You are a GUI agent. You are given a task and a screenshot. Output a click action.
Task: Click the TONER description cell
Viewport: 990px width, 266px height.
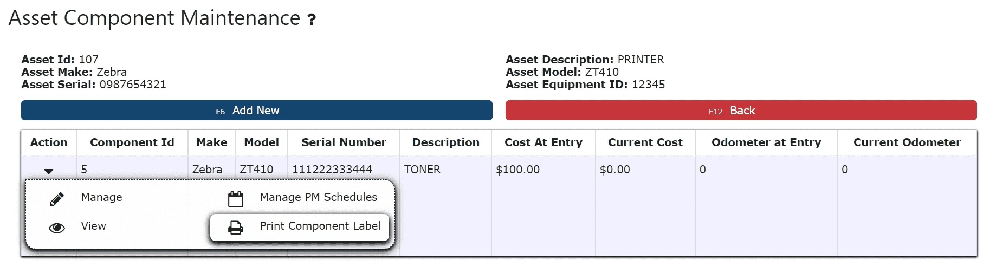point(423,170)
